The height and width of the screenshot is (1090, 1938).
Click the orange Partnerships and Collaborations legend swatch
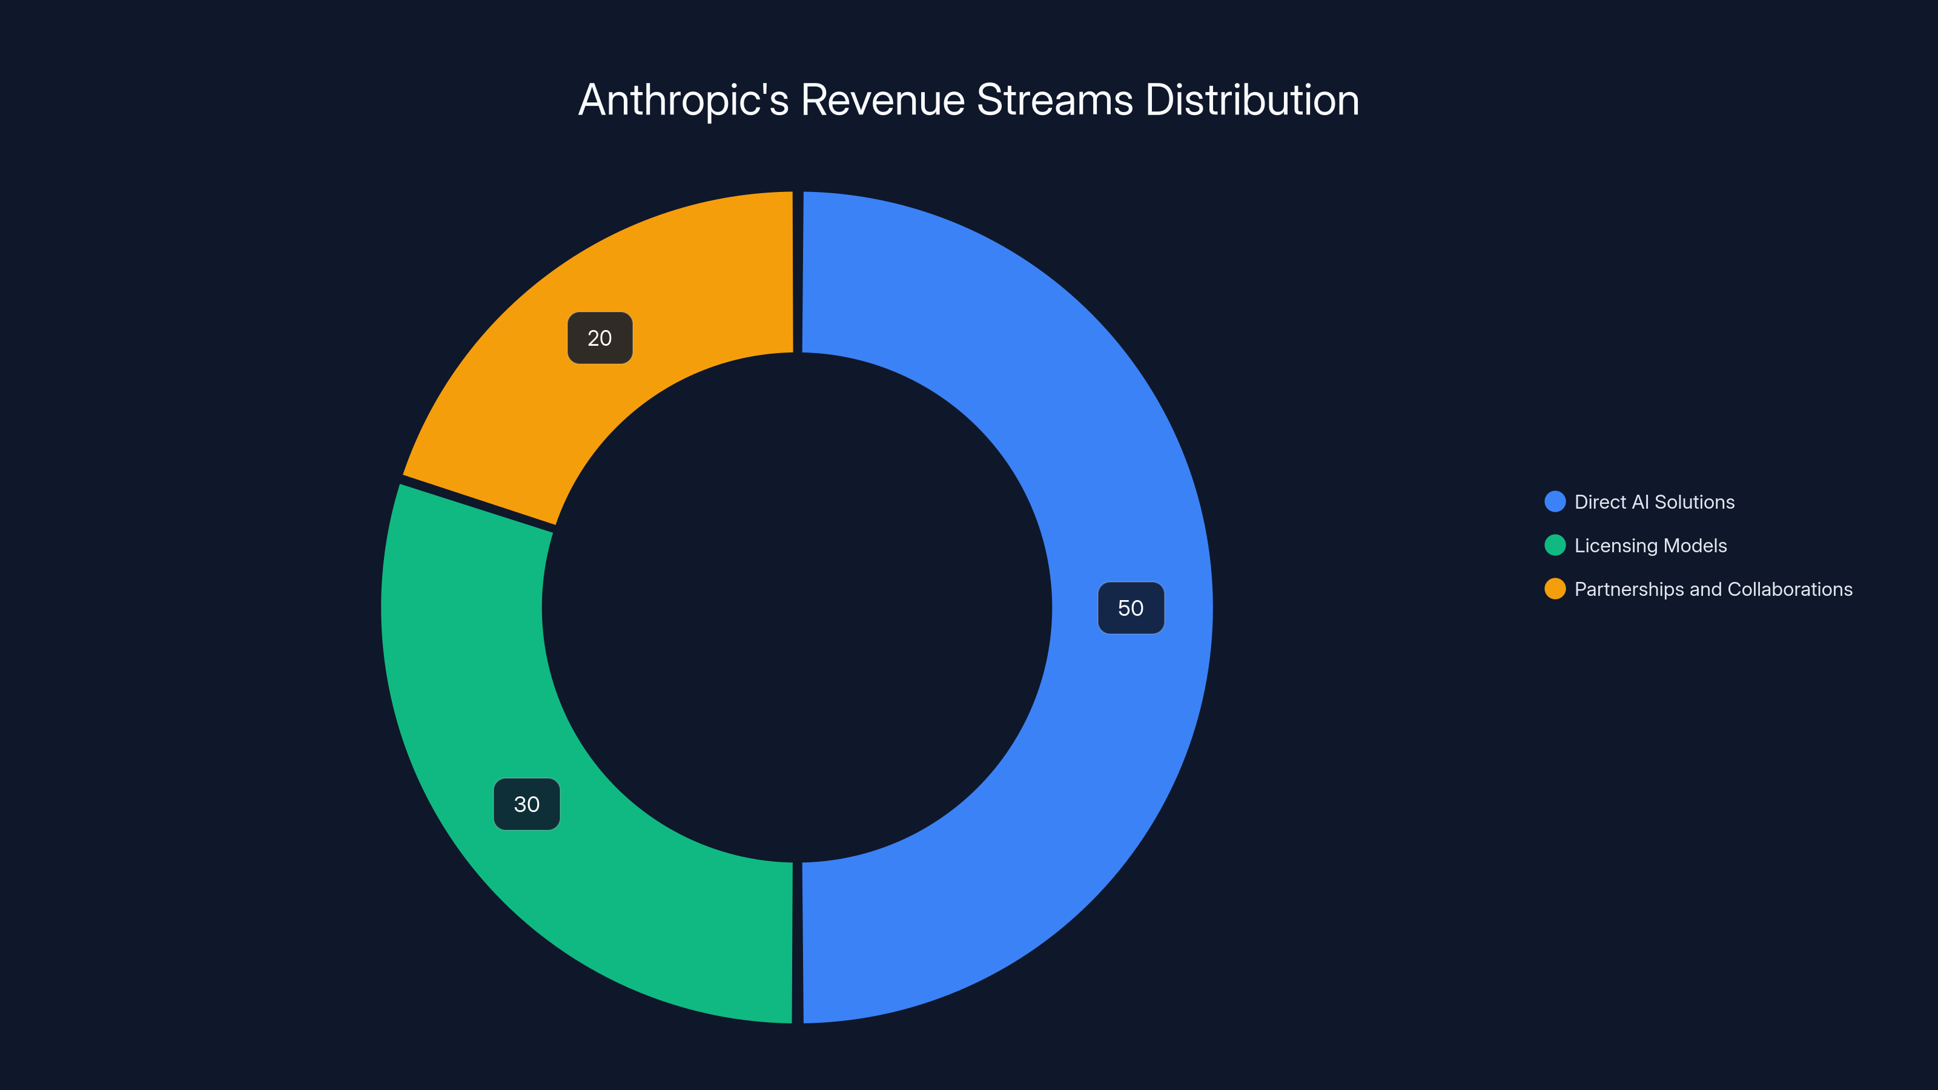click(1554, 589)
